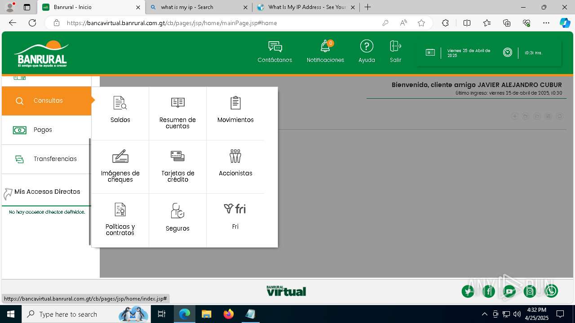575x323 pixels.
Task: Open browser extensions menu
Action: 445,23
